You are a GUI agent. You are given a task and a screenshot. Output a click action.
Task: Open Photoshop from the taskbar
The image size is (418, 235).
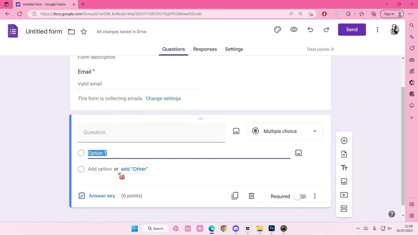[271, 228]
